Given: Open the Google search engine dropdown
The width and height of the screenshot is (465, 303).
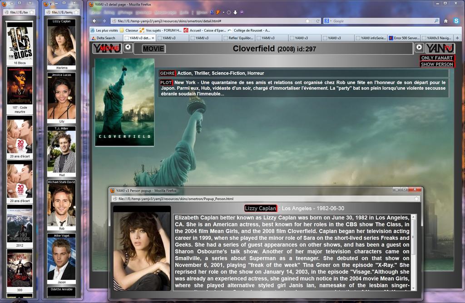Looking at the screenshot, I should click(x=328, y=21).
